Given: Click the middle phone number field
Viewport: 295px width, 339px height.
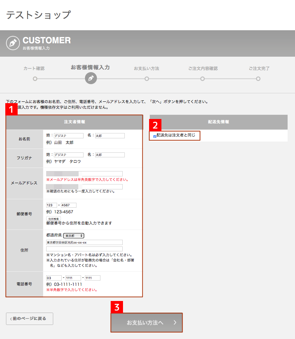Looking at the screenshot, I should pos(73,278).
